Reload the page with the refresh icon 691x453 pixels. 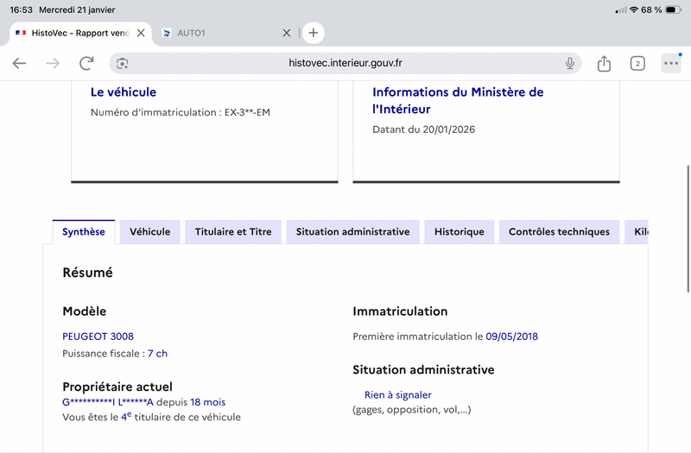tap(86, 63)
